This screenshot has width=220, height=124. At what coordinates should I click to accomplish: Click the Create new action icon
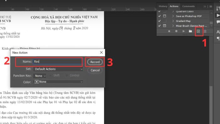coord(198,31)
